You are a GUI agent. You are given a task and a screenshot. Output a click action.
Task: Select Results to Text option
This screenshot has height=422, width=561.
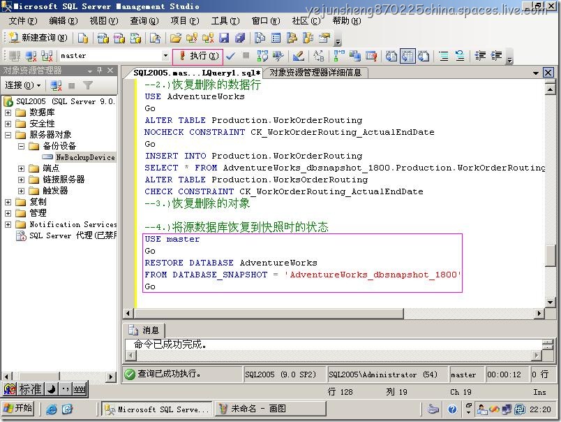[391, 56]
